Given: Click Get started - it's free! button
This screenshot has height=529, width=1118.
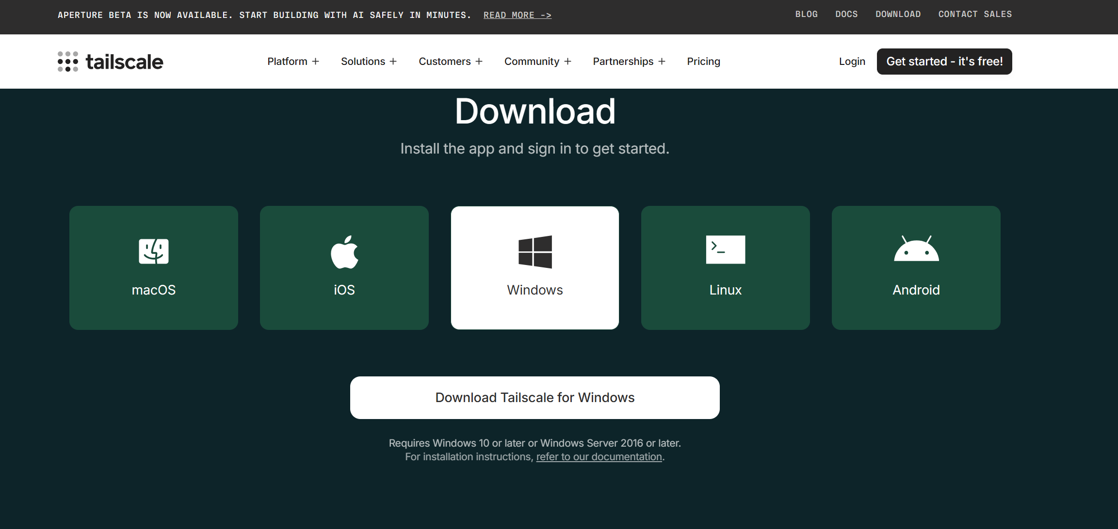Looking at the screenshot, I should click(944, 62).
